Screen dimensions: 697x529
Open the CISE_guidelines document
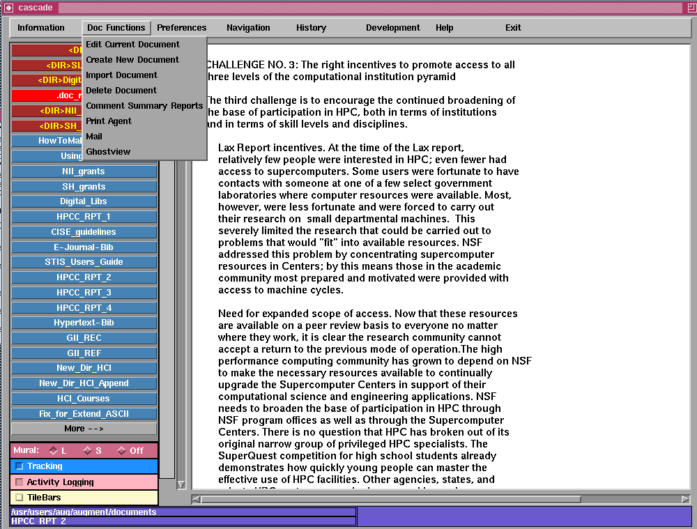(84, 232)
